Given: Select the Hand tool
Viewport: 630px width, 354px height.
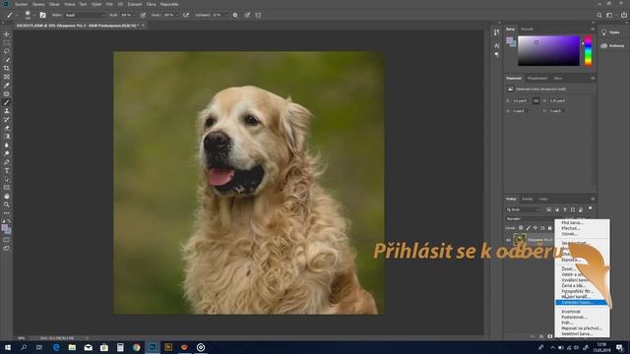Looking at the screenshot, I should pyautogui.click(x=7, y=197).
